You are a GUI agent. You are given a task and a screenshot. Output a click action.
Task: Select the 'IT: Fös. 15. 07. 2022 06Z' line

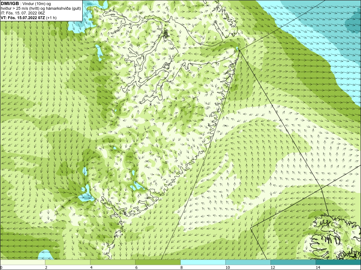[22, 13]
